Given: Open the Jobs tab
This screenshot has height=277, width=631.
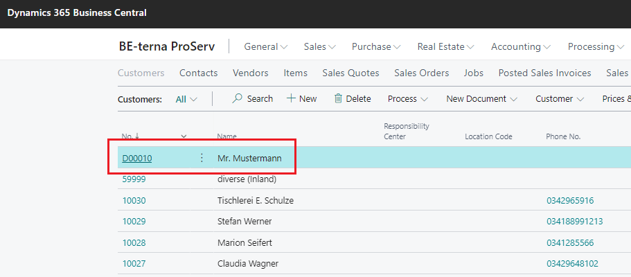Looking at the screenshot, I should (x=473, y=73).
